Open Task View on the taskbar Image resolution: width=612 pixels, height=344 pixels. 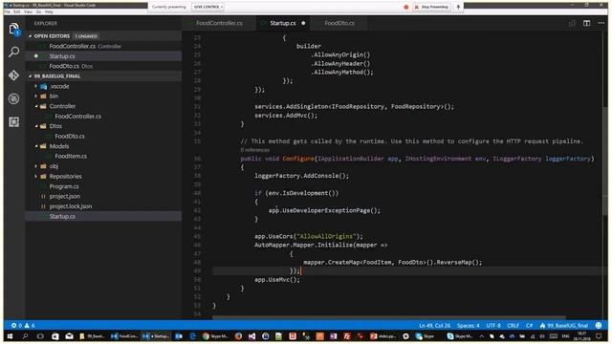(40, 335)
